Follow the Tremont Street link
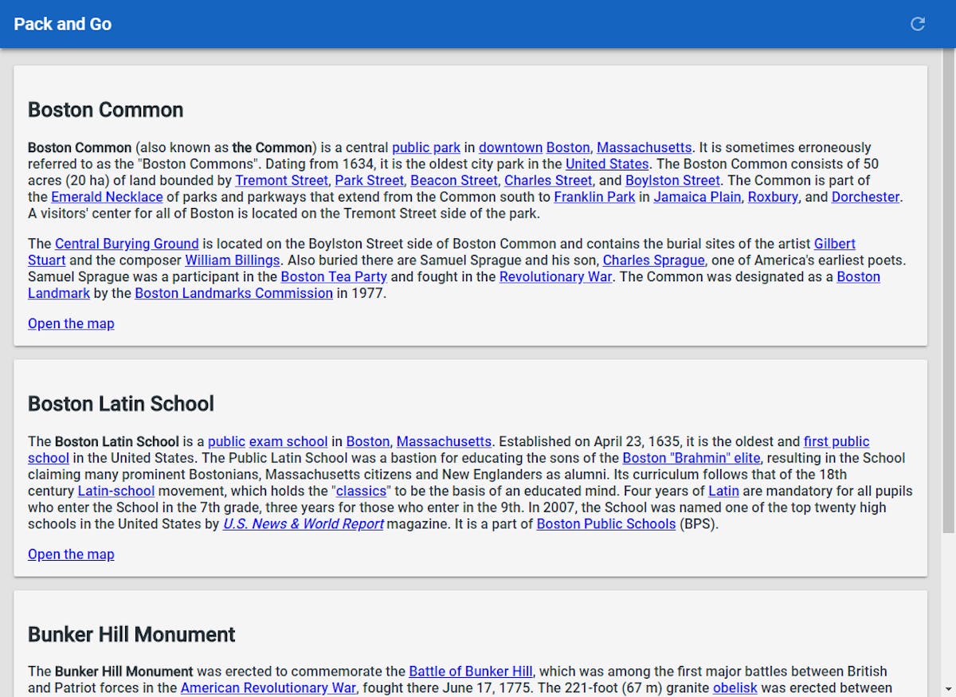 [x=281, y=181]
